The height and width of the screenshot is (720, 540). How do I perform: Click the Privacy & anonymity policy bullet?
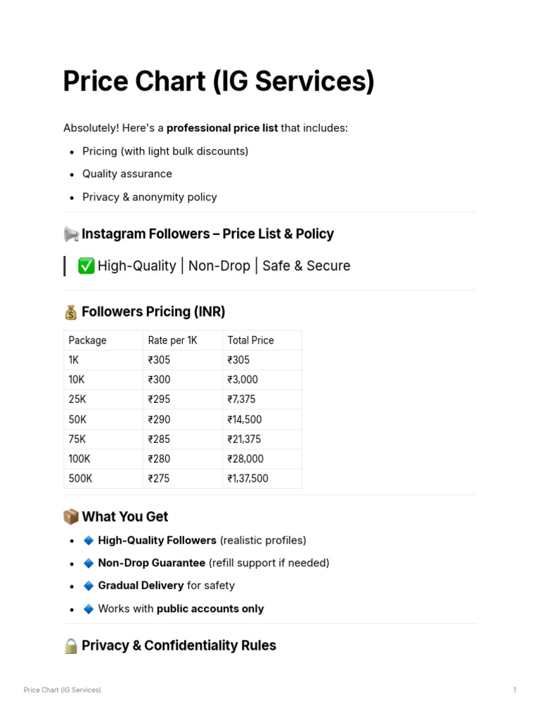coord(149,197)
